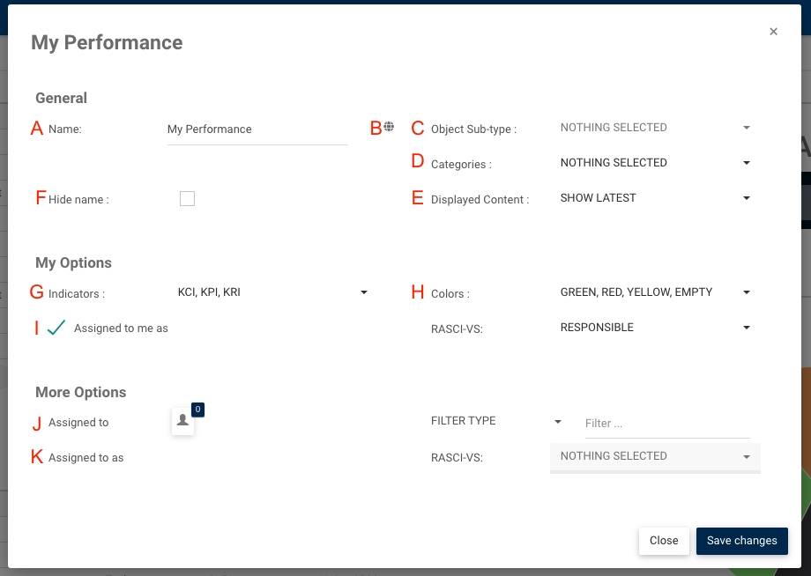Close dialog with the X icon
Screen dimensions: 811x576
tap(773, 32)
